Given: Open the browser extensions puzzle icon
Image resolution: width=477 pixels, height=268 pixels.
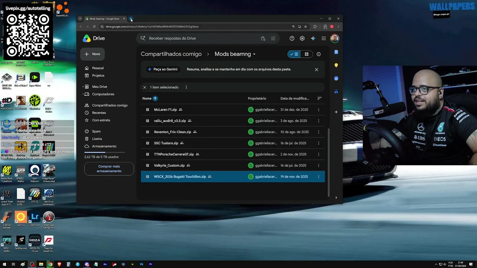Looking at the screenshot, I should tap(315, 26).
